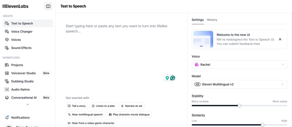Expand more sidebar items with the down chevron
Screen dimensions: 292x127
pyautogui.click(x=28, y=104)
